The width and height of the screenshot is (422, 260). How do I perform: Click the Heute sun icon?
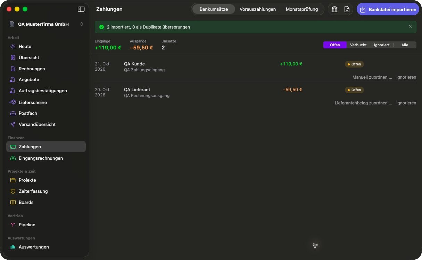[x=13, y=46]
